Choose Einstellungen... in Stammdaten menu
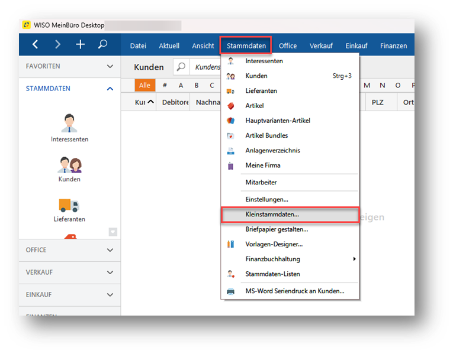This screenshot has width=453, height=354. (x=266, y=200)
